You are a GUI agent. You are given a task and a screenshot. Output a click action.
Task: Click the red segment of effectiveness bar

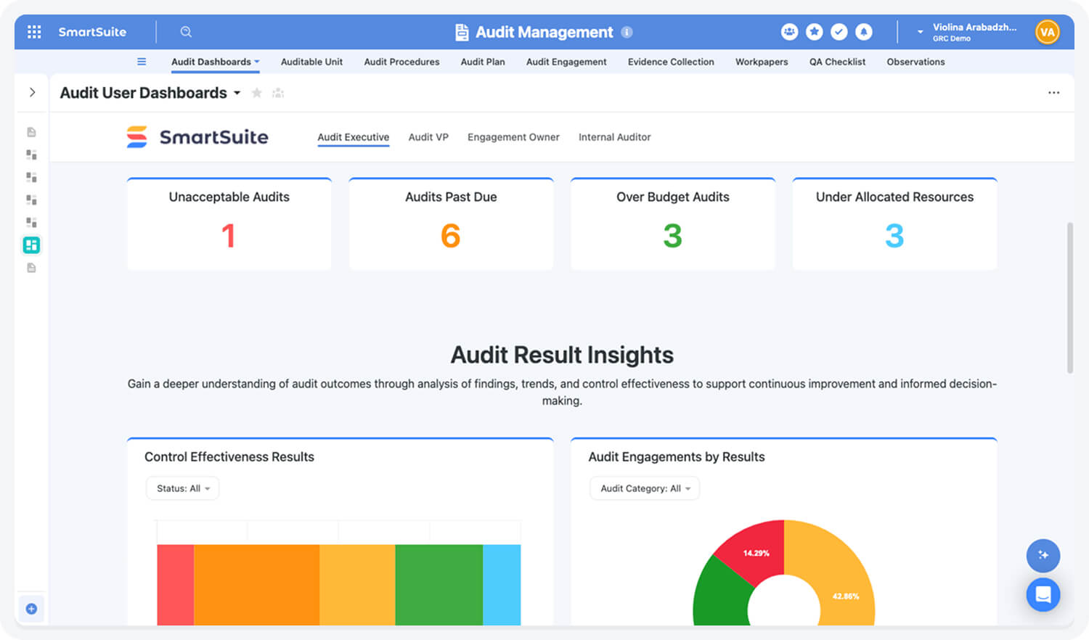pos(175,585)
